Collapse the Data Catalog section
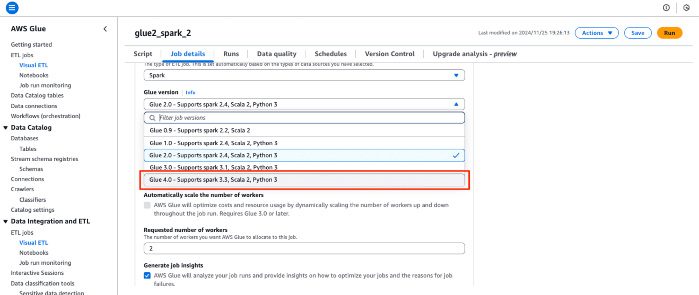This screenshot has width=699, height=295. [x=6, y=128]
